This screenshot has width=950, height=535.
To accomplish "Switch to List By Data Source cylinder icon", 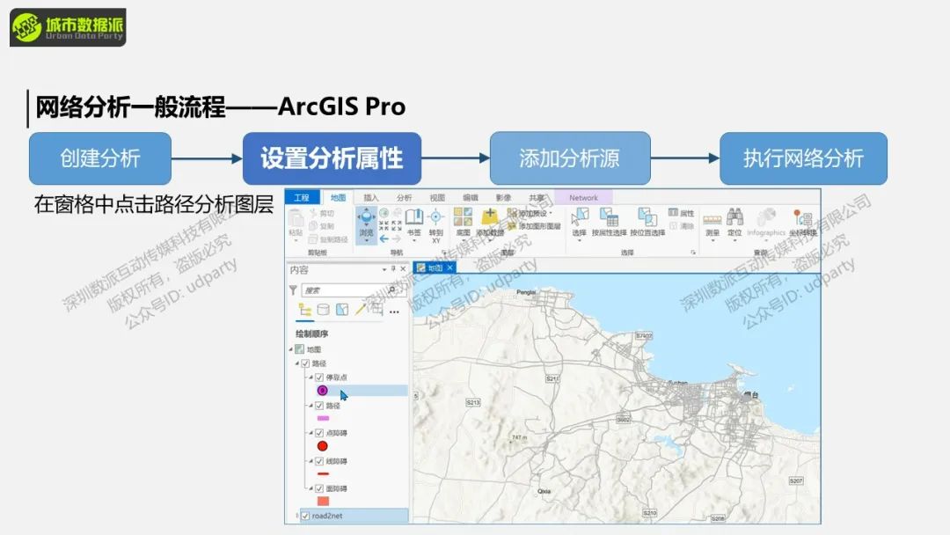I will point(324,310).
